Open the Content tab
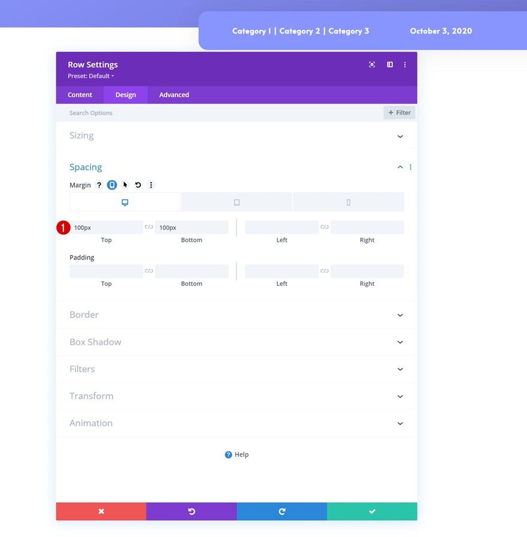 (x=80, y=94)
